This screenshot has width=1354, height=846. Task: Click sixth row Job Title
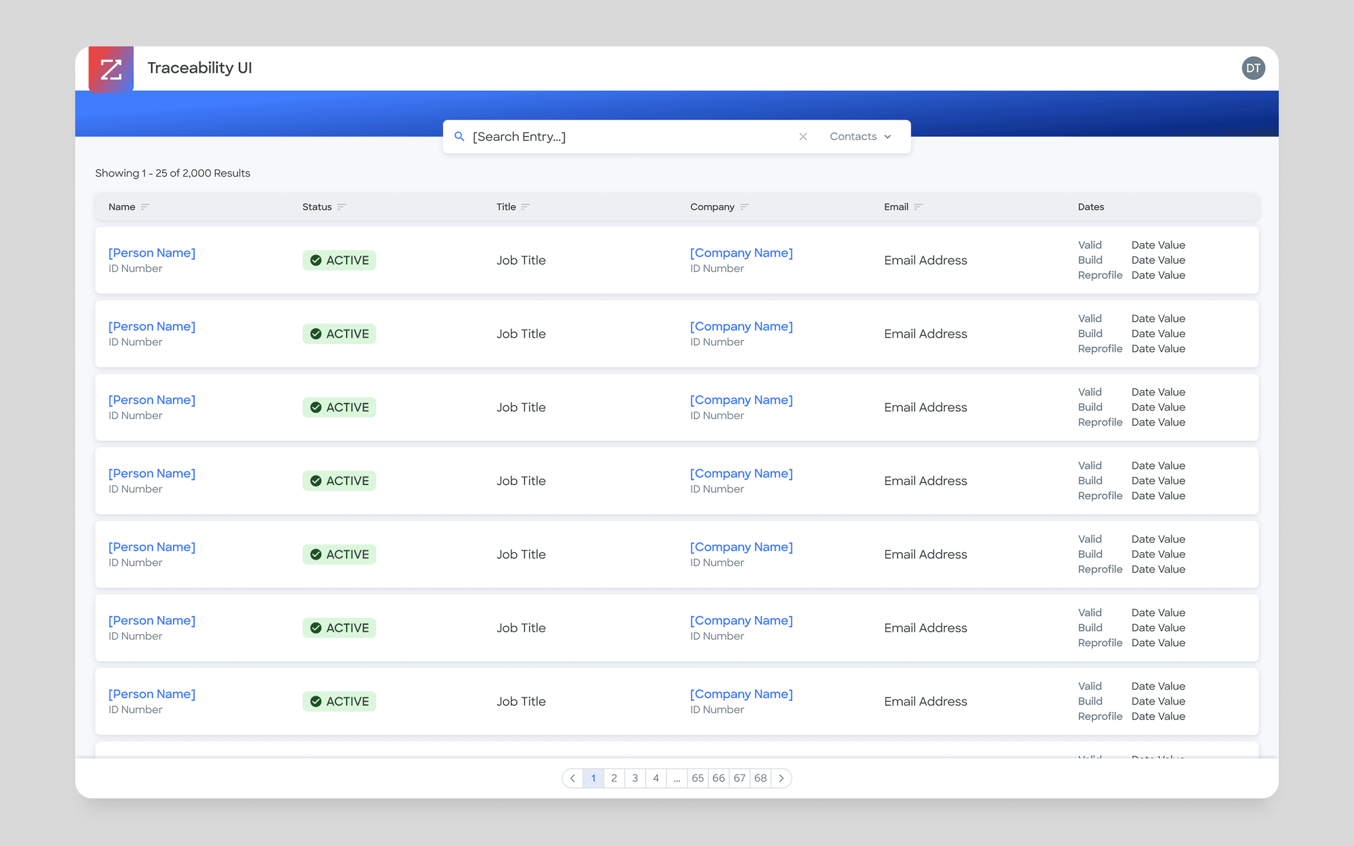coord(521,628)
